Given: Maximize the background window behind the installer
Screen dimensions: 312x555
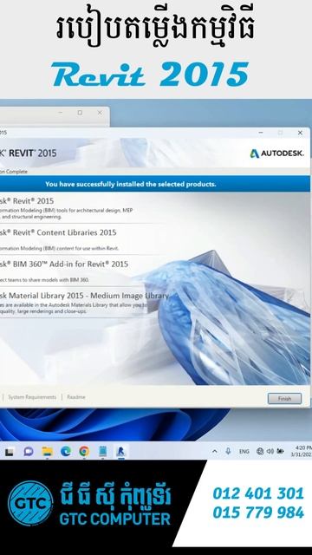Looking at the screenshot, I should (80, 113).
